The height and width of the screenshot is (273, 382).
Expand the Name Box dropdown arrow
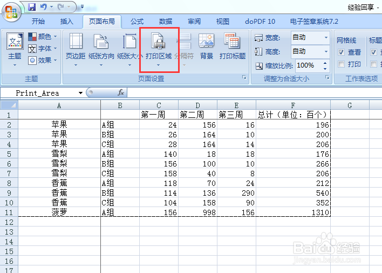[x=80, y=93]
